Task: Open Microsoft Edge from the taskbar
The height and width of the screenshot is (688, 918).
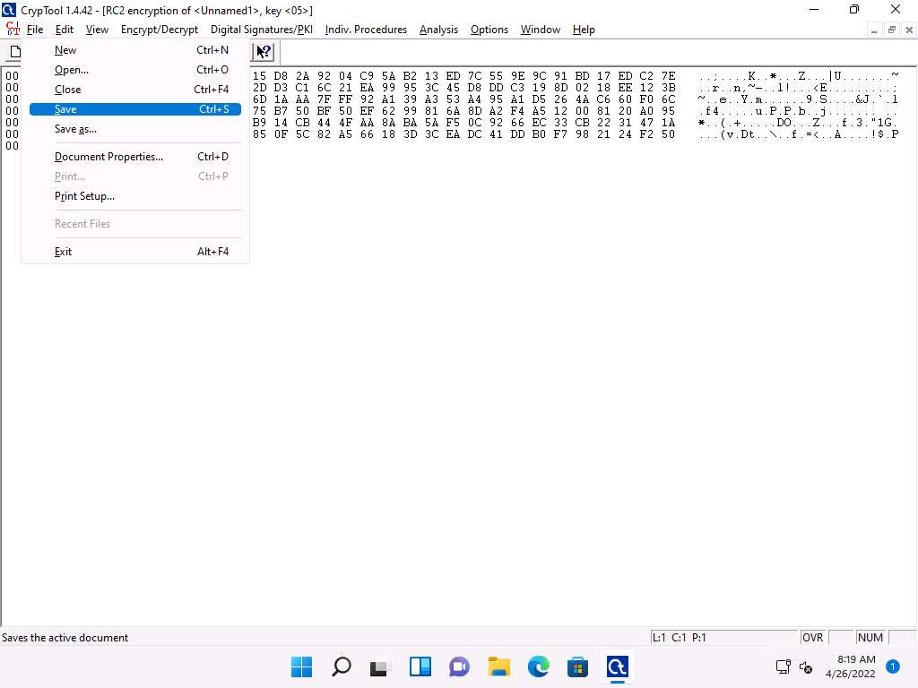Action: point(538,666)
